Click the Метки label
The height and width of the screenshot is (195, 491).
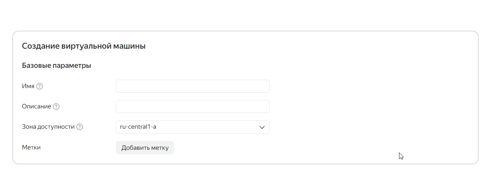point(31,147)
